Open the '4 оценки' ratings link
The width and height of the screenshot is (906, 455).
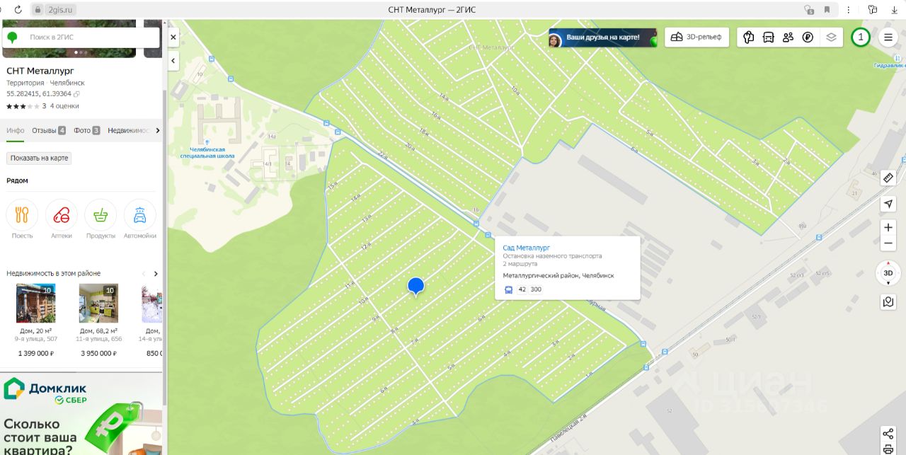coord(64,106)
